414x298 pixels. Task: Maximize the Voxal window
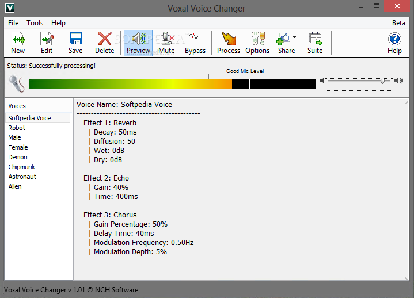tap(377, 6)
